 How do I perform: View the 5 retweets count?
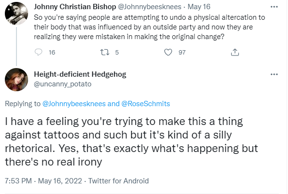tap(117, 53)
